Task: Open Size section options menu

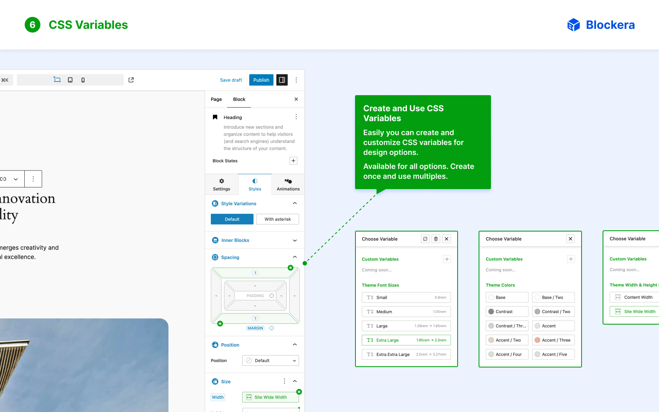Action: click(x=284, y=382)
